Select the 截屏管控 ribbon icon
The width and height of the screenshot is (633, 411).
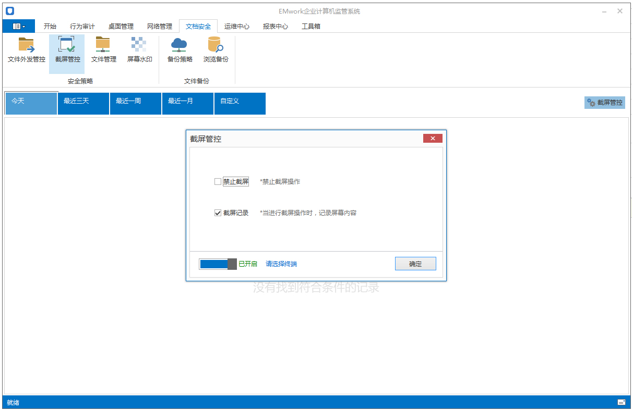tap(67, 51)
